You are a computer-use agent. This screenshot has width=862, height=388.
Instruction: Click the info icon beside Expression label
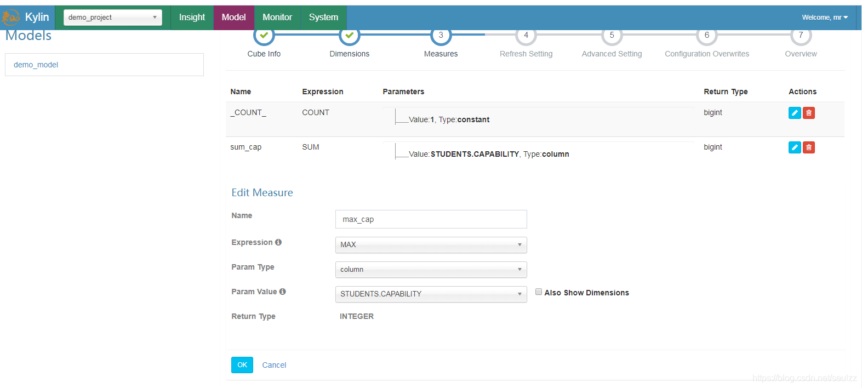(278, 242)
